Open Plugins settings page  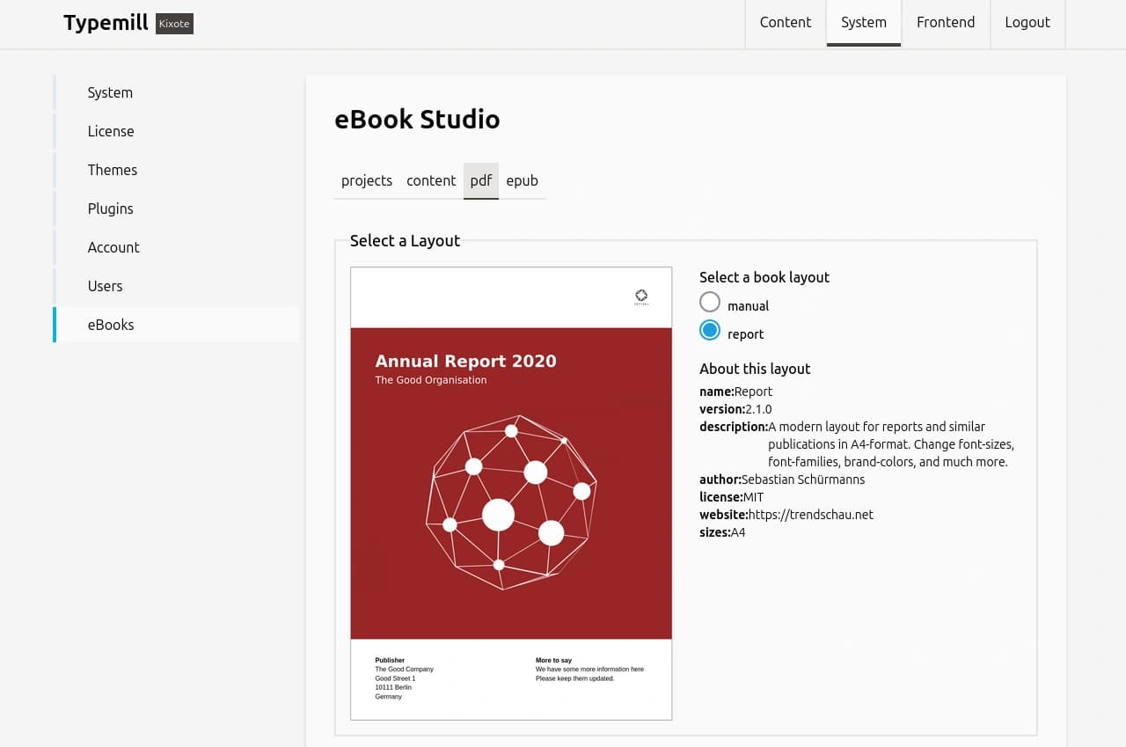point(110,209)
